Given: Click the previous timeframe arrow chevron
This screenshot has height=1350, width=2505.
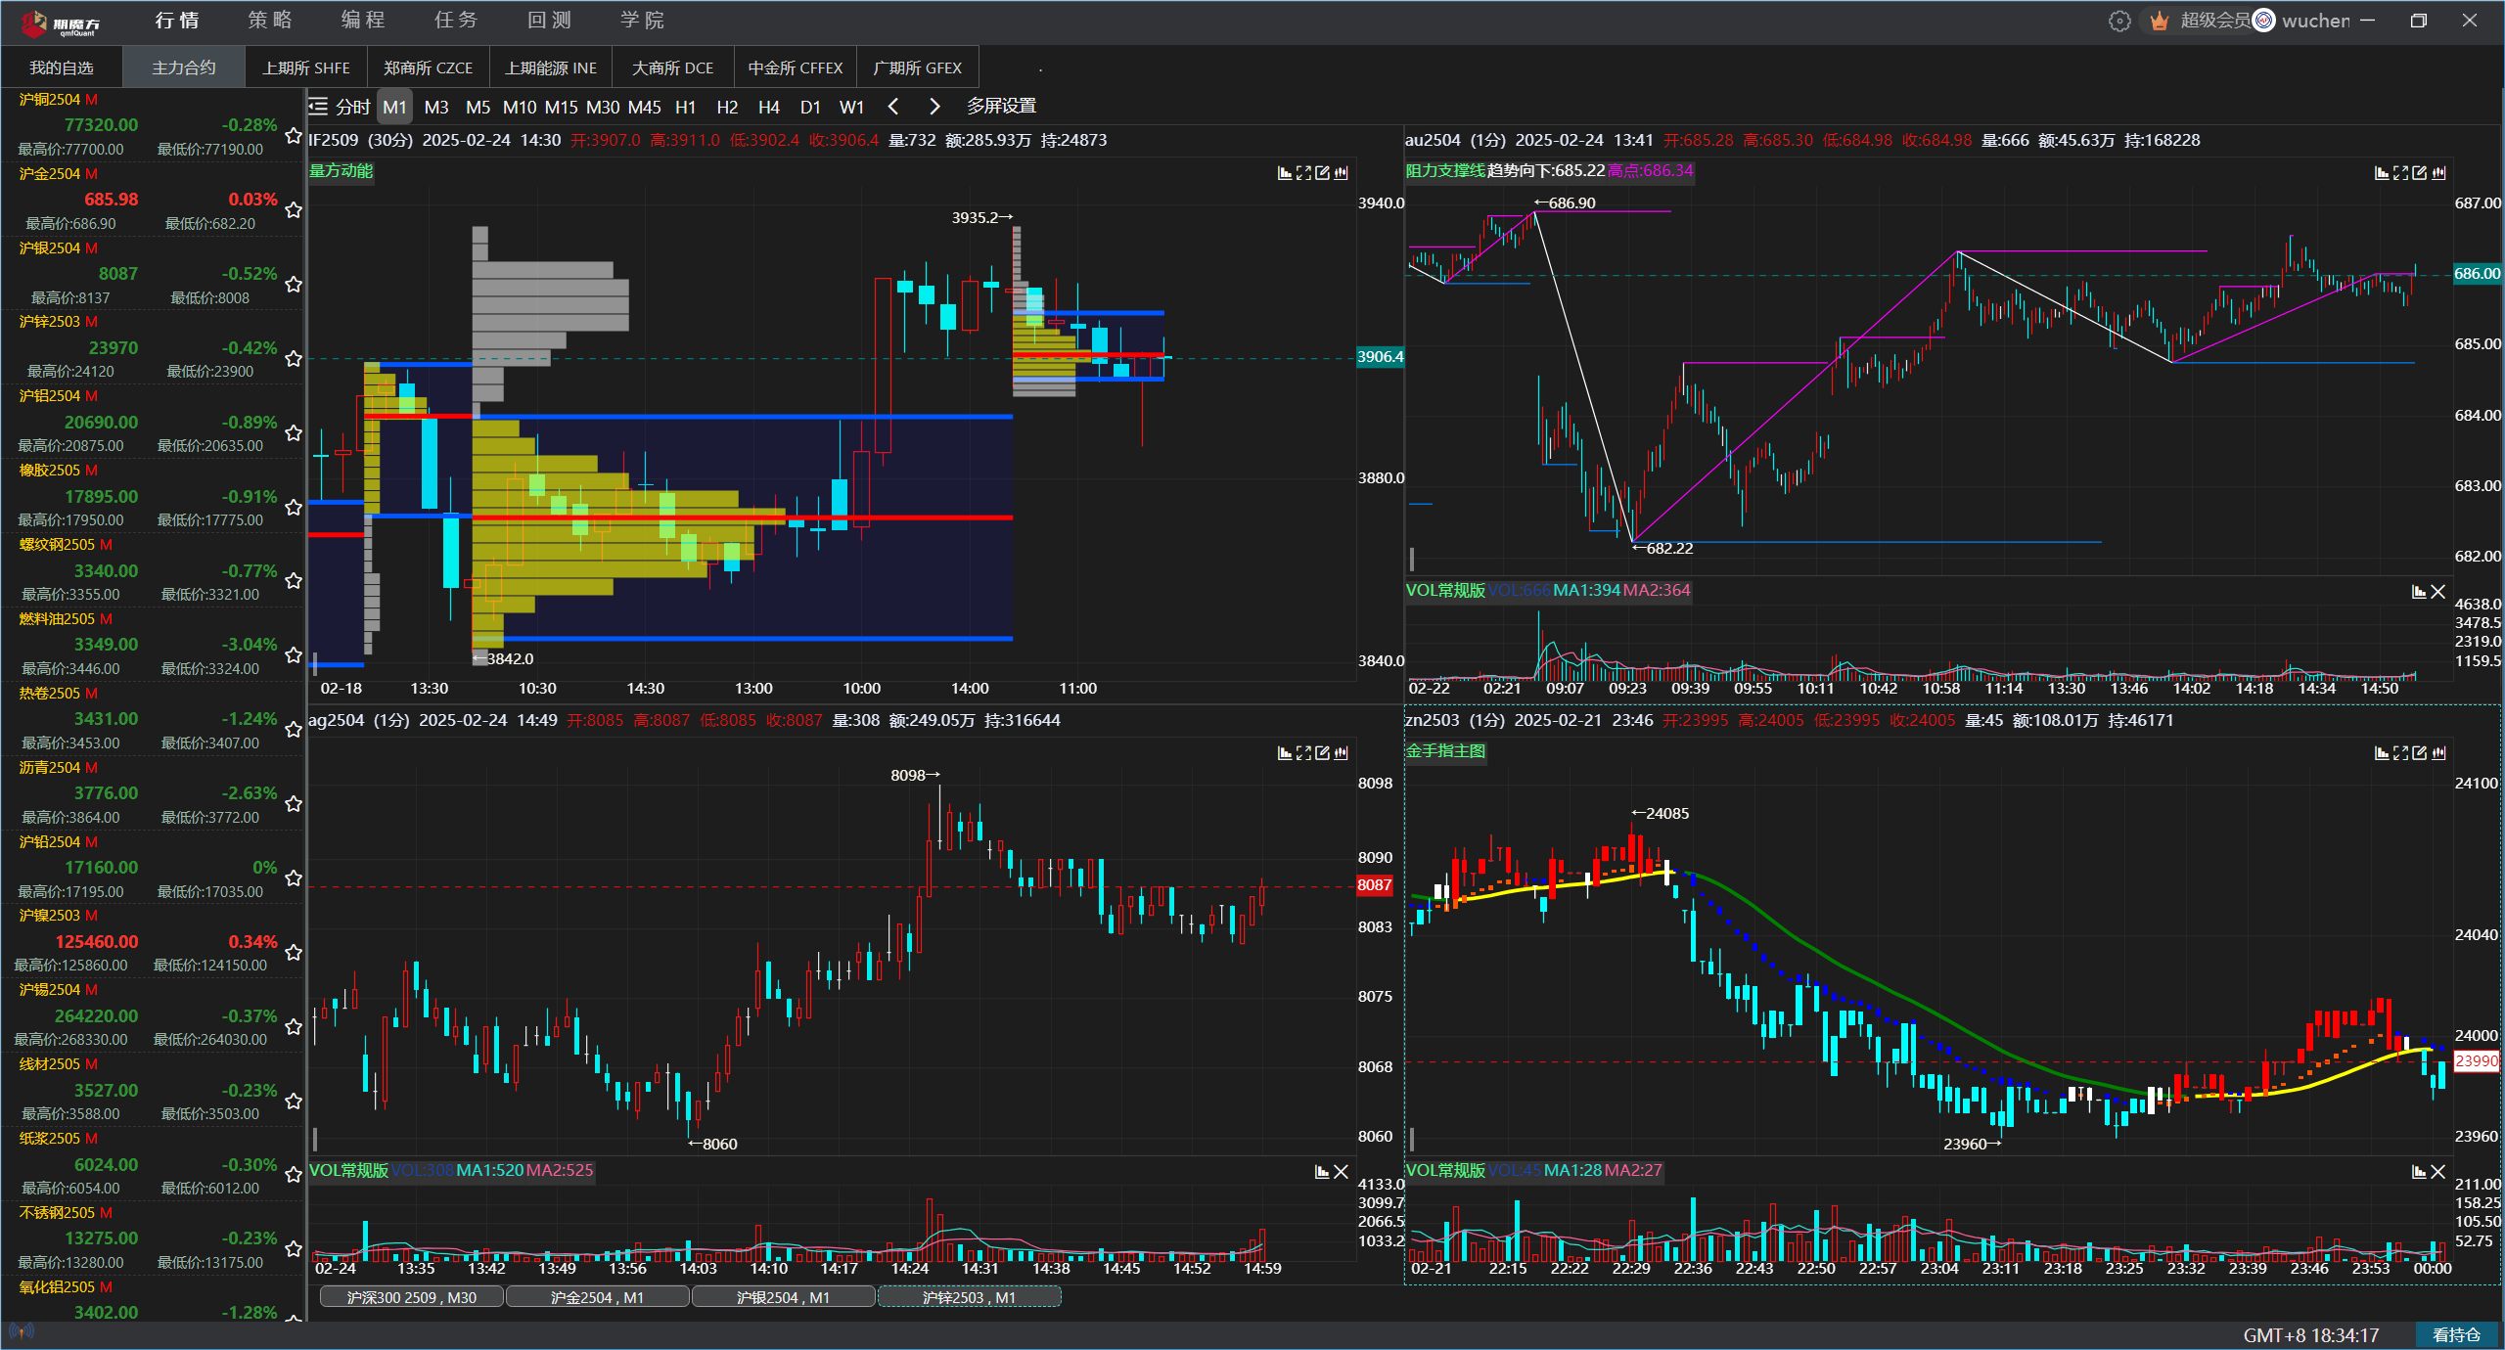Looking at the screenshot, I should (892, 107).
